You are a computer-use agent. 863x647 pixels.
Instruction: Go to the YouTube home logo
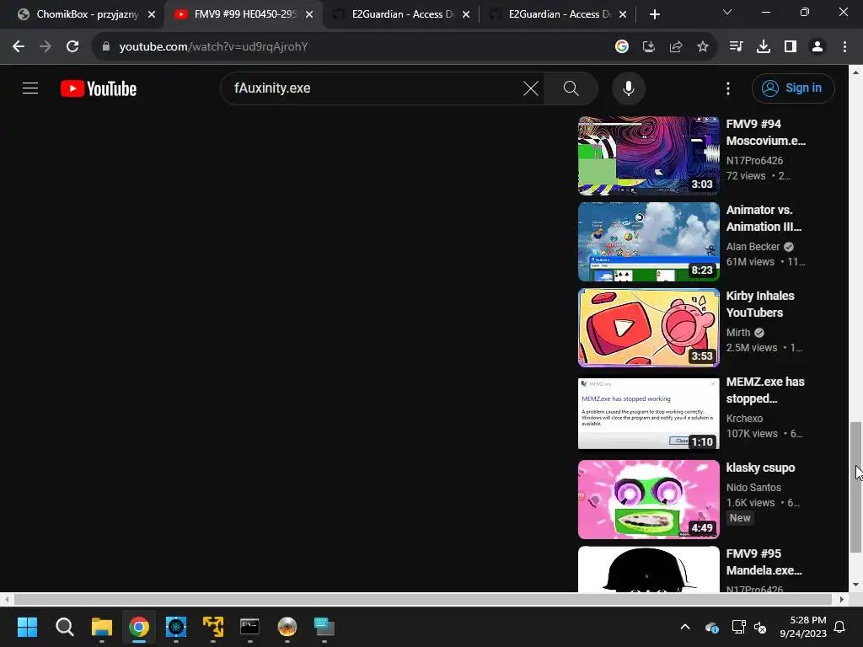point(99,88)
